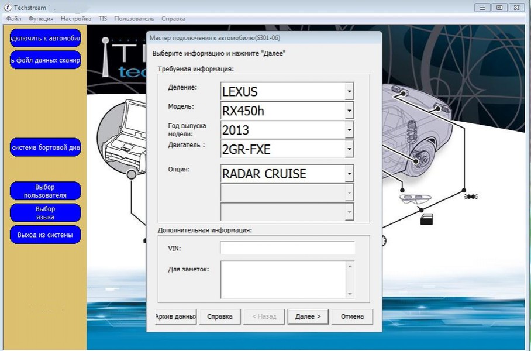Image resolution: width=531 pixels, height=351 pixels.
Task: Click inside the Для заметок notes box
Action: [x=282, y=280]
